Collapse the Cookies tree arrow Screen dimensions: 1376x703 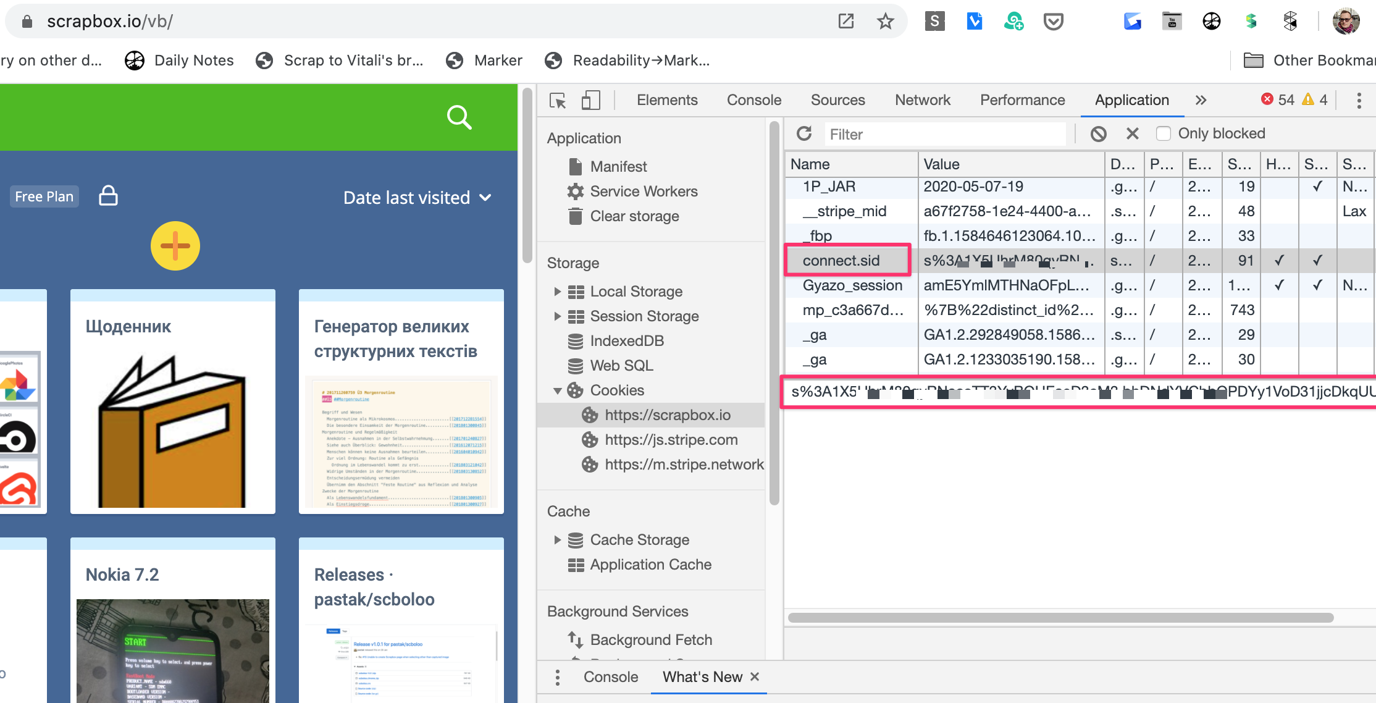coord(557,390)
